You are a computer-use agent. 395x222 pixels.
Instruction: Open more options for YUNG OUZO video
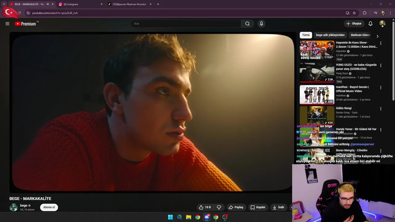[x=380, y=65]
